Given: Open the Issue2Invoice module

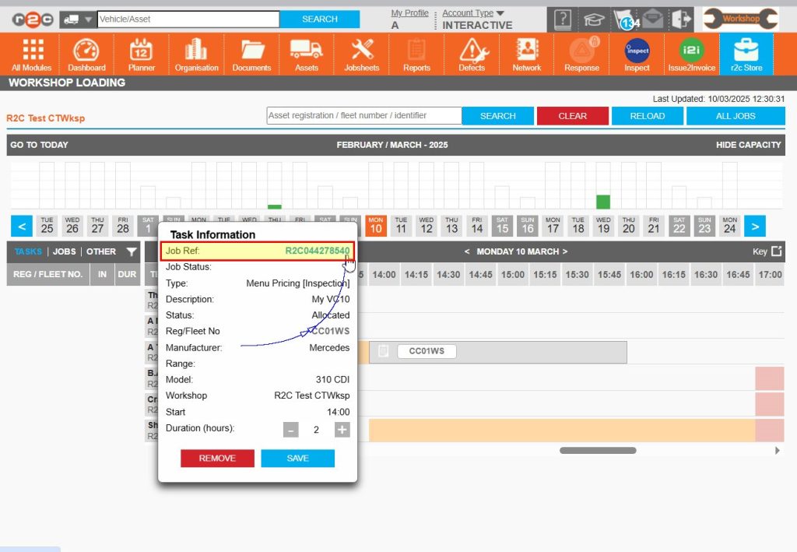Looking at the screenshot, I should pyautogui.click(x=691, y=53).
